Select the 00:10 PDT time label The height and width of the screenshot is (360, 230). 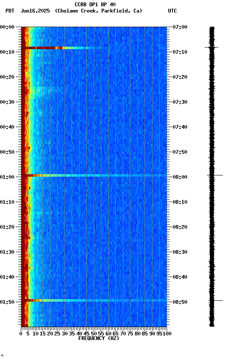click(7, 52)
